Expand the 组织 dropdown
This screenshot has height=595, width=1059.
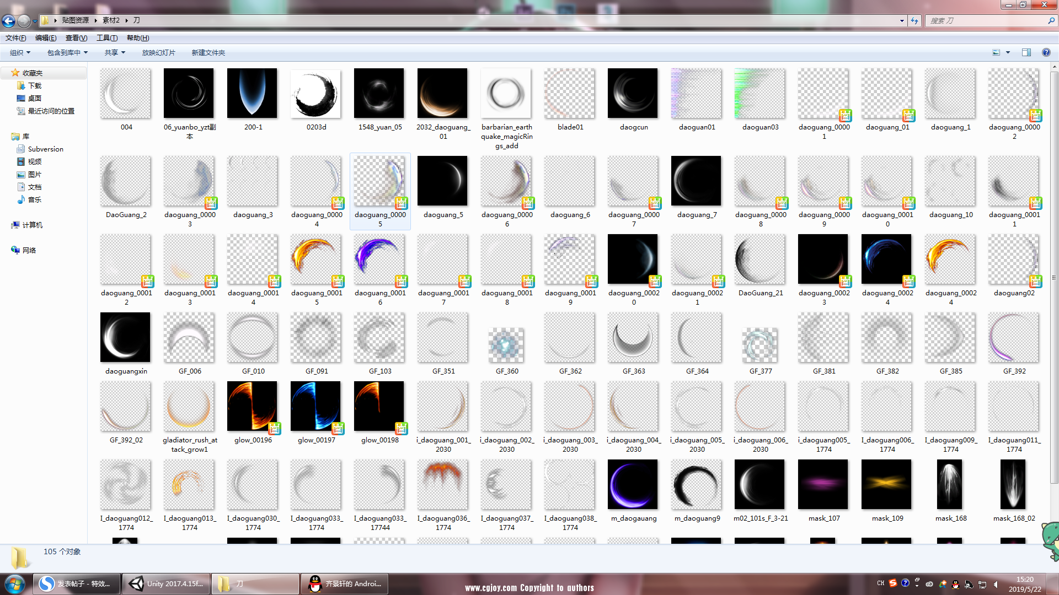coord(20,53)
